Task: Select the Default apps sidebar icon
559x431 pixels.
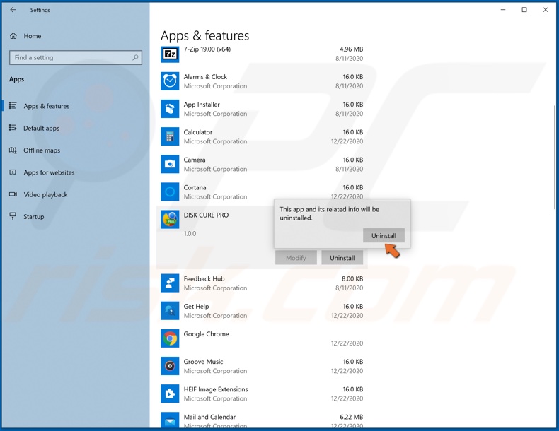Action: tap(13, 128)
